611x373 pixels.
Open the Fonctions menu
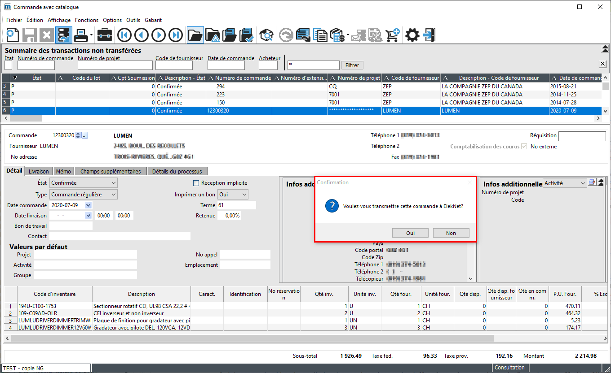tap(87, 20)
